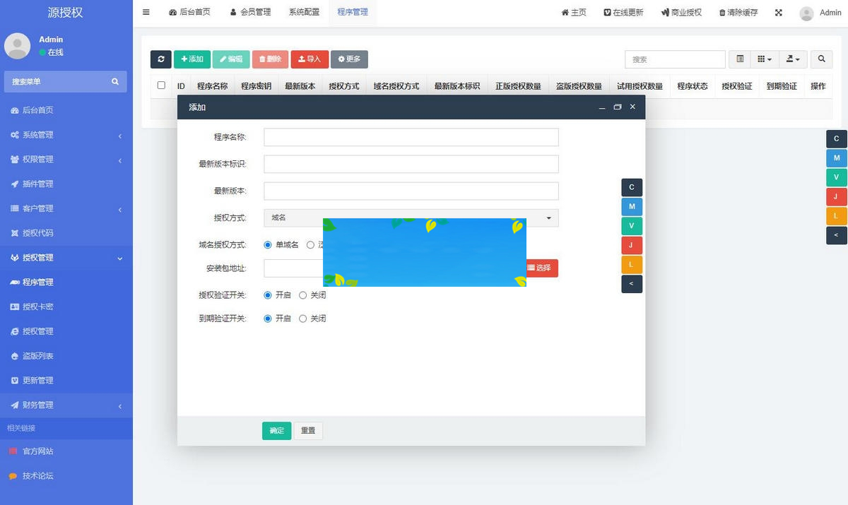848x505 pixels.
Task: Refresh the program list with the refresh icon
Action: [160, 59]
